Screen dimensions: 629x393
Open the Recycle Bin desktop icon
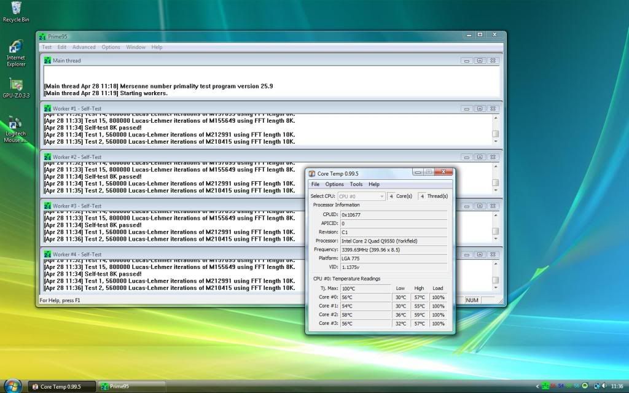tap(16, 12)
